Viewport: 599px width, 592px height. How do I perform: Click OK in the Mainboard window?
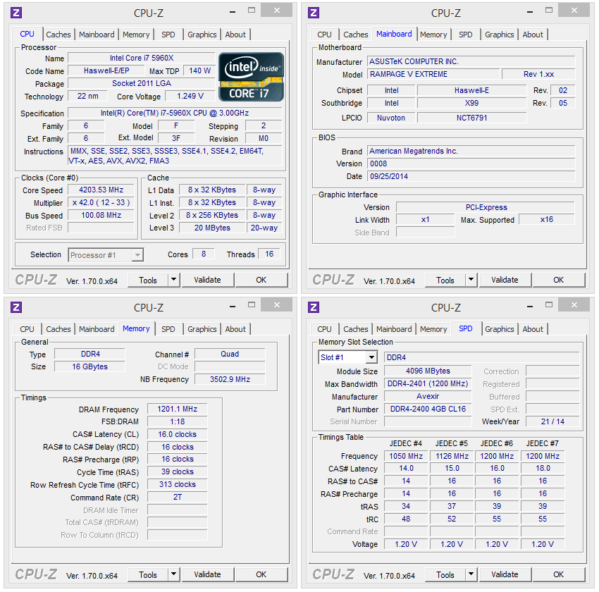[x=559, y=280]
